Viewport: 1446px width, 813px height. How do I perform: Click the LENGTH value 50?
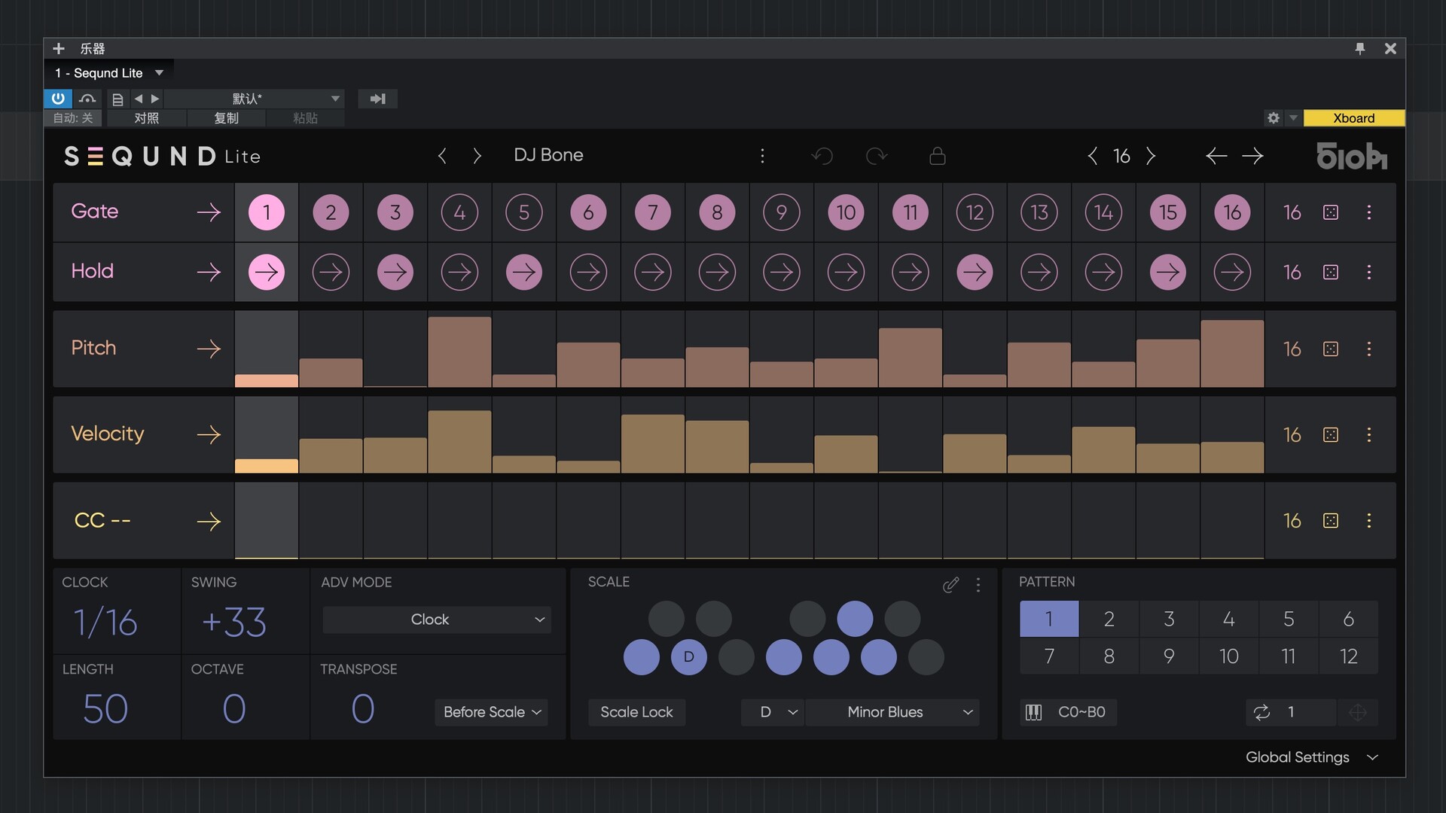point(105,709)
